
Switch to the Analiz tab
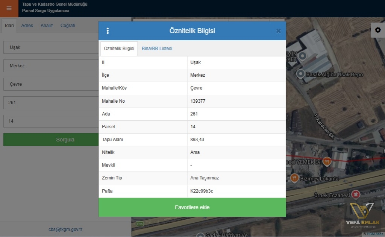click(x=47, y=26)
